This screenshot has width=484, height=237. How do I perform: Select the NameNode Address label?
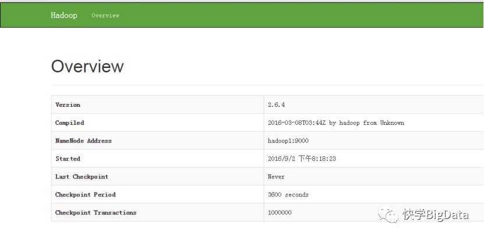83,141
